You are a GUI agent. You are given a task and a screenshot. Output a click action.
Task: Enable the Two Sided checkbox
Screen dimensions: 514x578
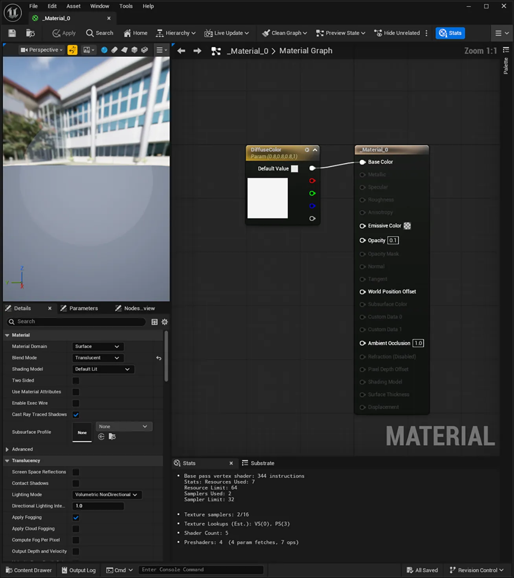pos(75,380)
